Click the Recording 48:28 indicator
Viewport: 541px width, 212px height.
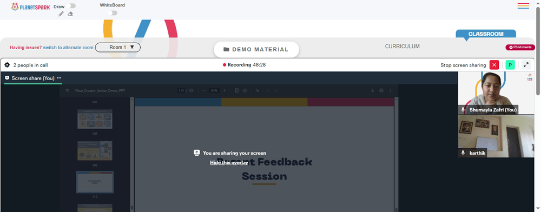[245, 65]
